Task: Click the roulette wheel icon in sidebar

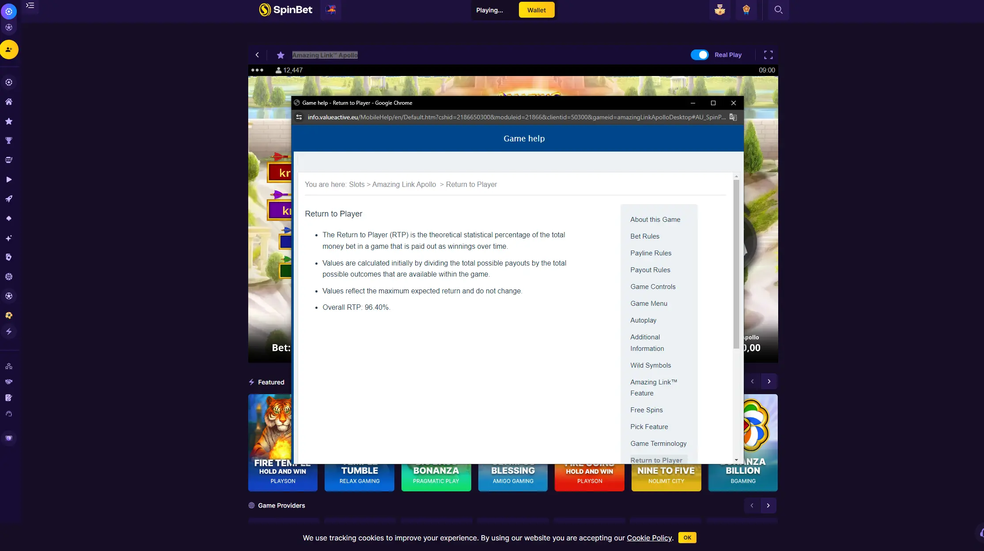Action: pyautogui.click(x=9, y=277)
